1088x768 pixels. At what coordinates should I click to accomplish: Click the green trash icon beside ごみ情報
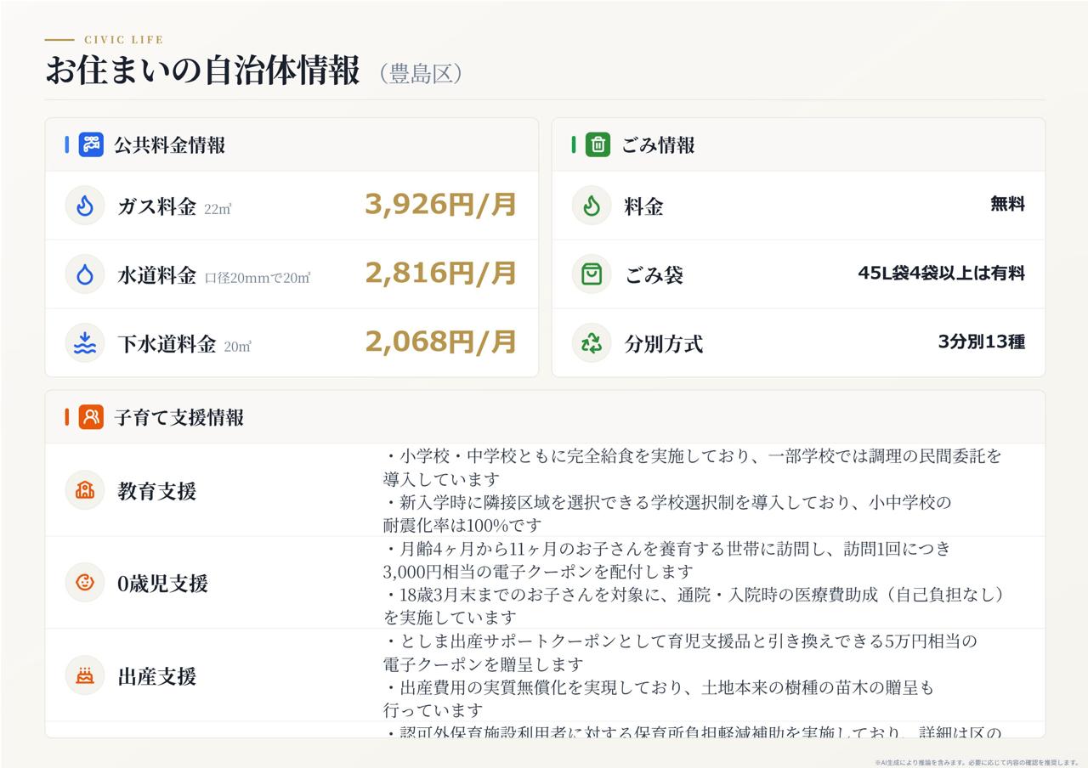coord(598,144)
